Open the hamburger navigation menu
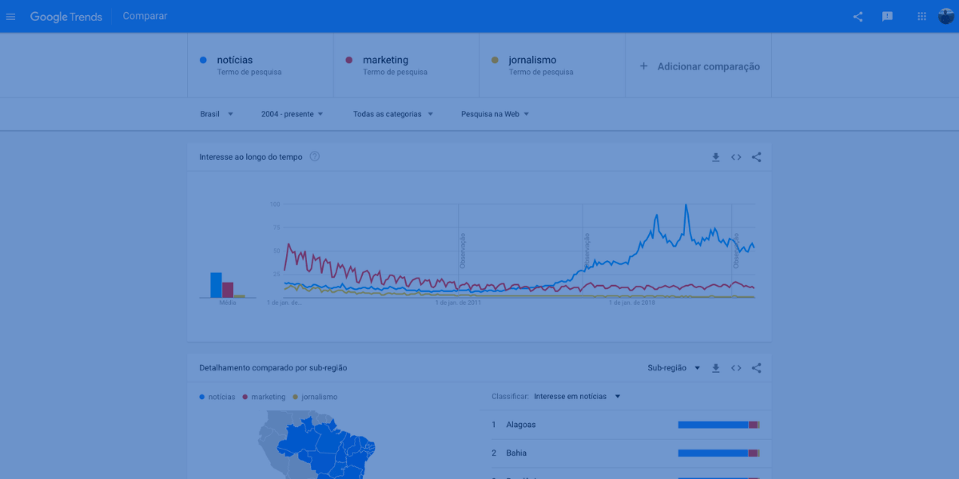Viewport: 959px width, 479px height. [10, 16]
